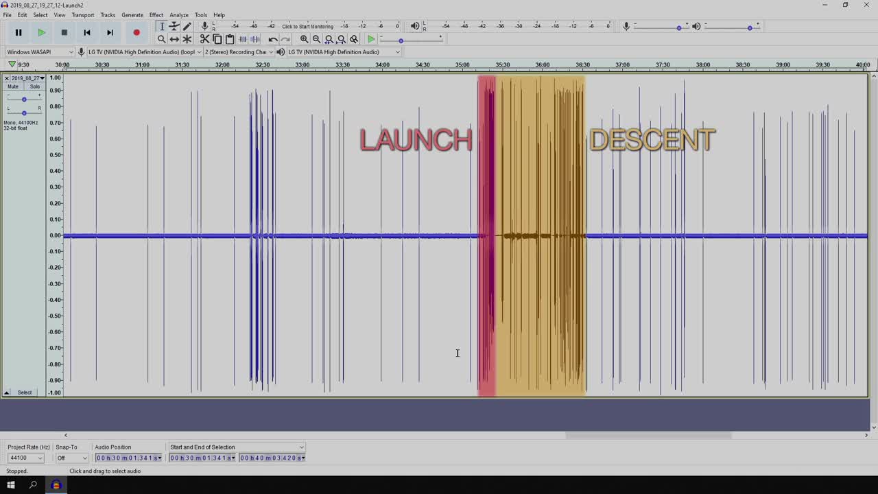Close the 2019_08_27 track with X
Image resolution: width=878 pixels, height=494 pixels.
(x=7, y=78)
